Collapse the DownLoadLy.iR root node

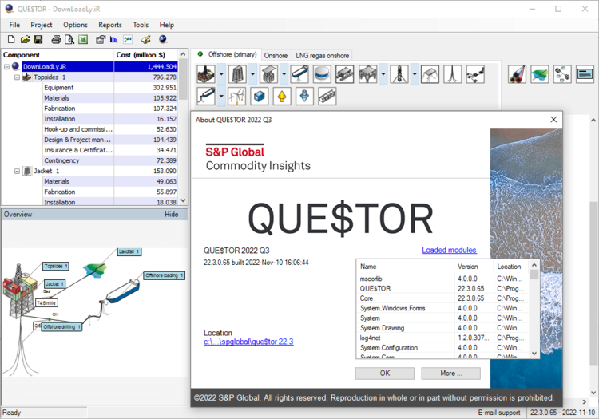(7, 67)
